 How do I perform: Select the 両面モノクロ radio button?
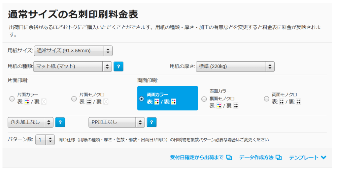267,99
